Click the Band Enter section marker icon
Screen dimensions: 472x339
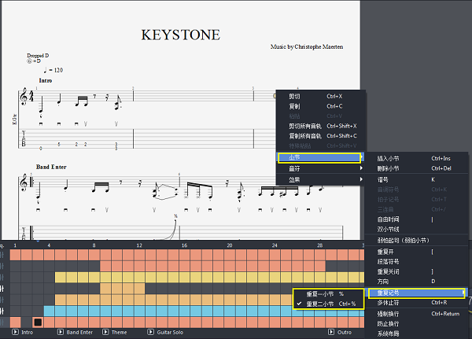pos(62,333)
